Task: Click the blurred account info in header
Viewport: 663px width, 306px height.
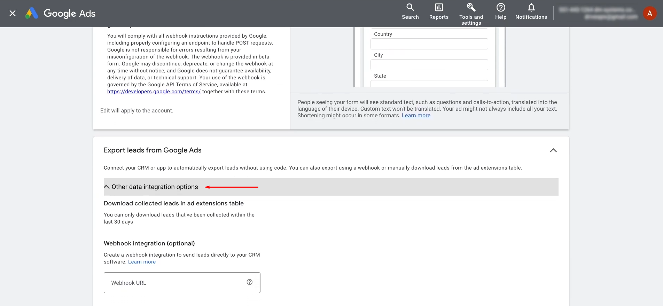Action: [598, 13]
